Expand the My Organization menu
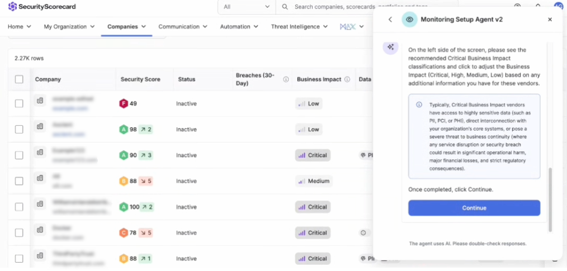This screenshot has width=567, height=271. (69, 27)
